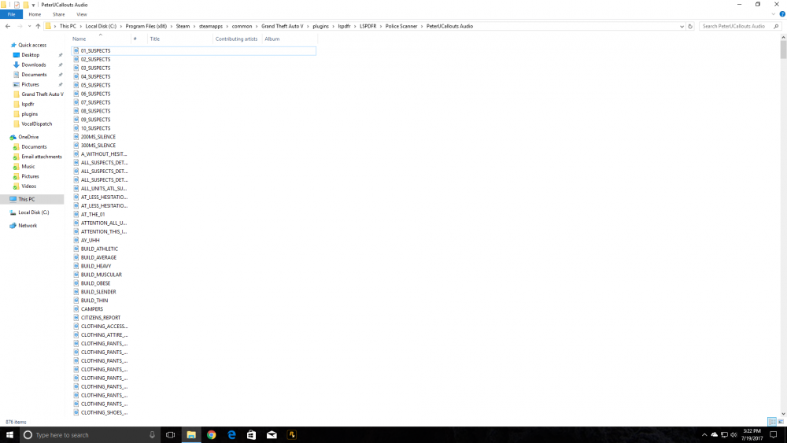Image resolution: width=787 pixels, height=443 pixels.
Task: Switch to Large icons view layout
Action: click(x=781, y=422)
